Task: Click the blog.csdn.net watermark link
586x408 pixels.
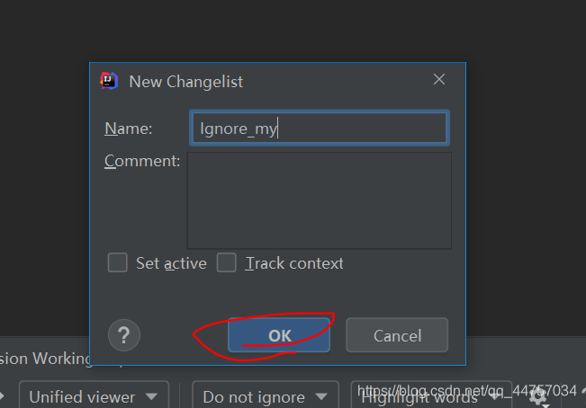Action: pyautogui.click(x=466, y=391)
